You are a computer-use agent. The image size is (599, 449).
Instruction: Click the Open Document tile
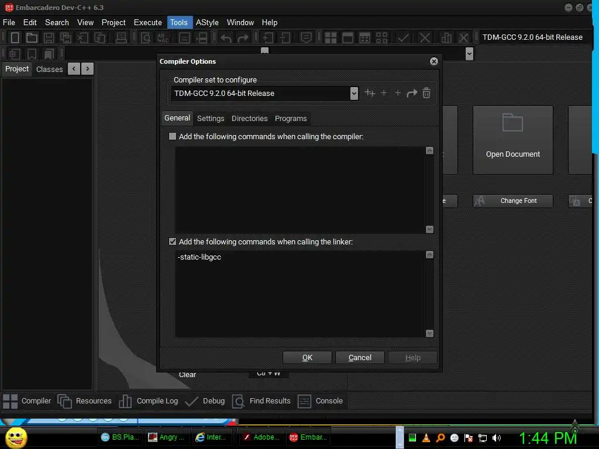tap(513, 140)
